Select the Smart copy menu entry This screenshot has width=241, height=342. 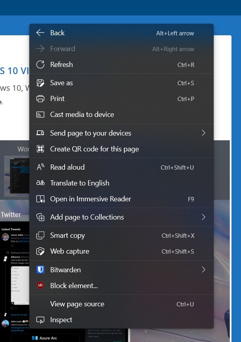(x=67, y=235)
